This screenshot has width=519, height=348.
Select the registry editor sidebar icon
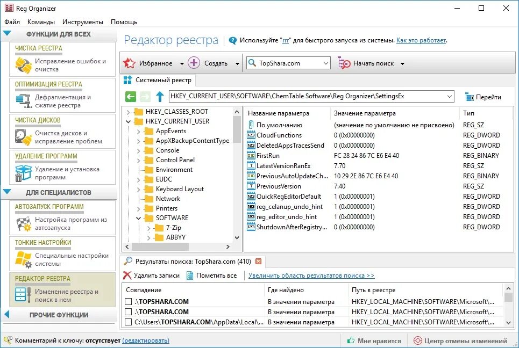pyautogui.click(x=23, y=294)
